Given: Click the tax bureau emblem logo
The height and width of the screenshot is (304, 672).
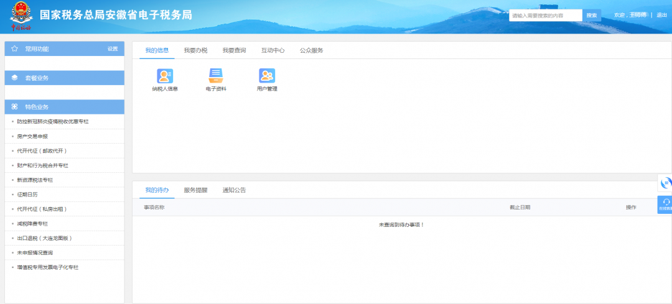Looking at the screenshot, I should pyautogui.click(x=21, y=17).
